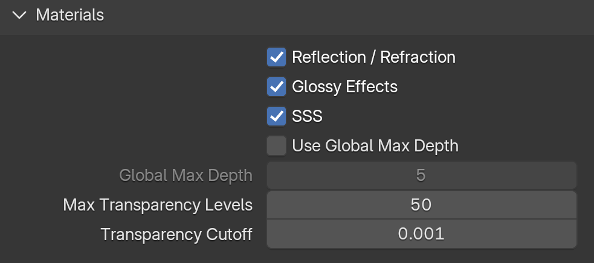Click the Reflection / Refraction label text
The height and width of the screenshot is (263, 594).
coord(373,57)
